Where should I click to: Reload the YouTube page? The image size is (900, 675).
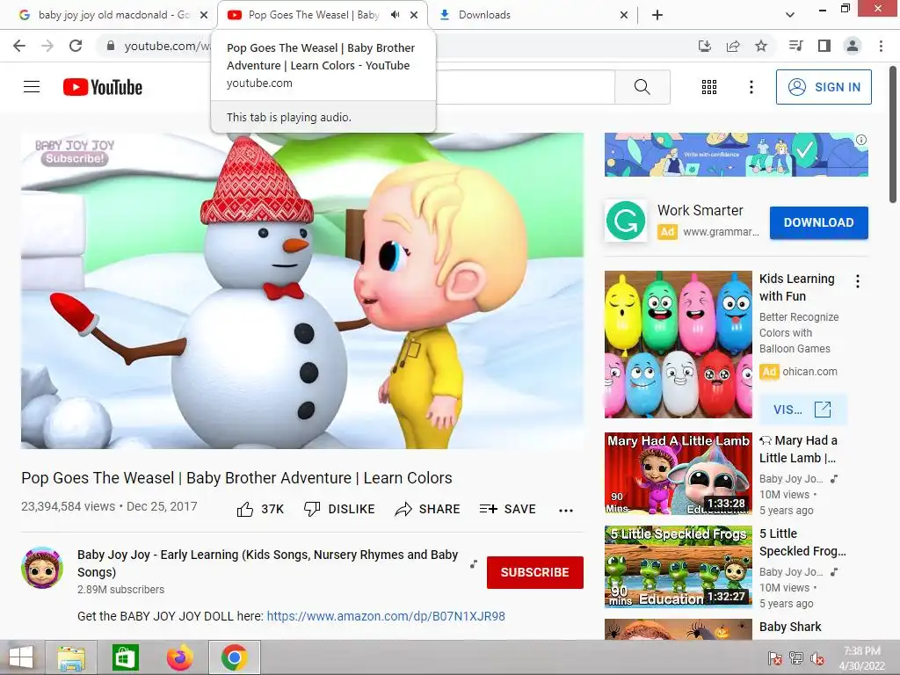point(76,46)
